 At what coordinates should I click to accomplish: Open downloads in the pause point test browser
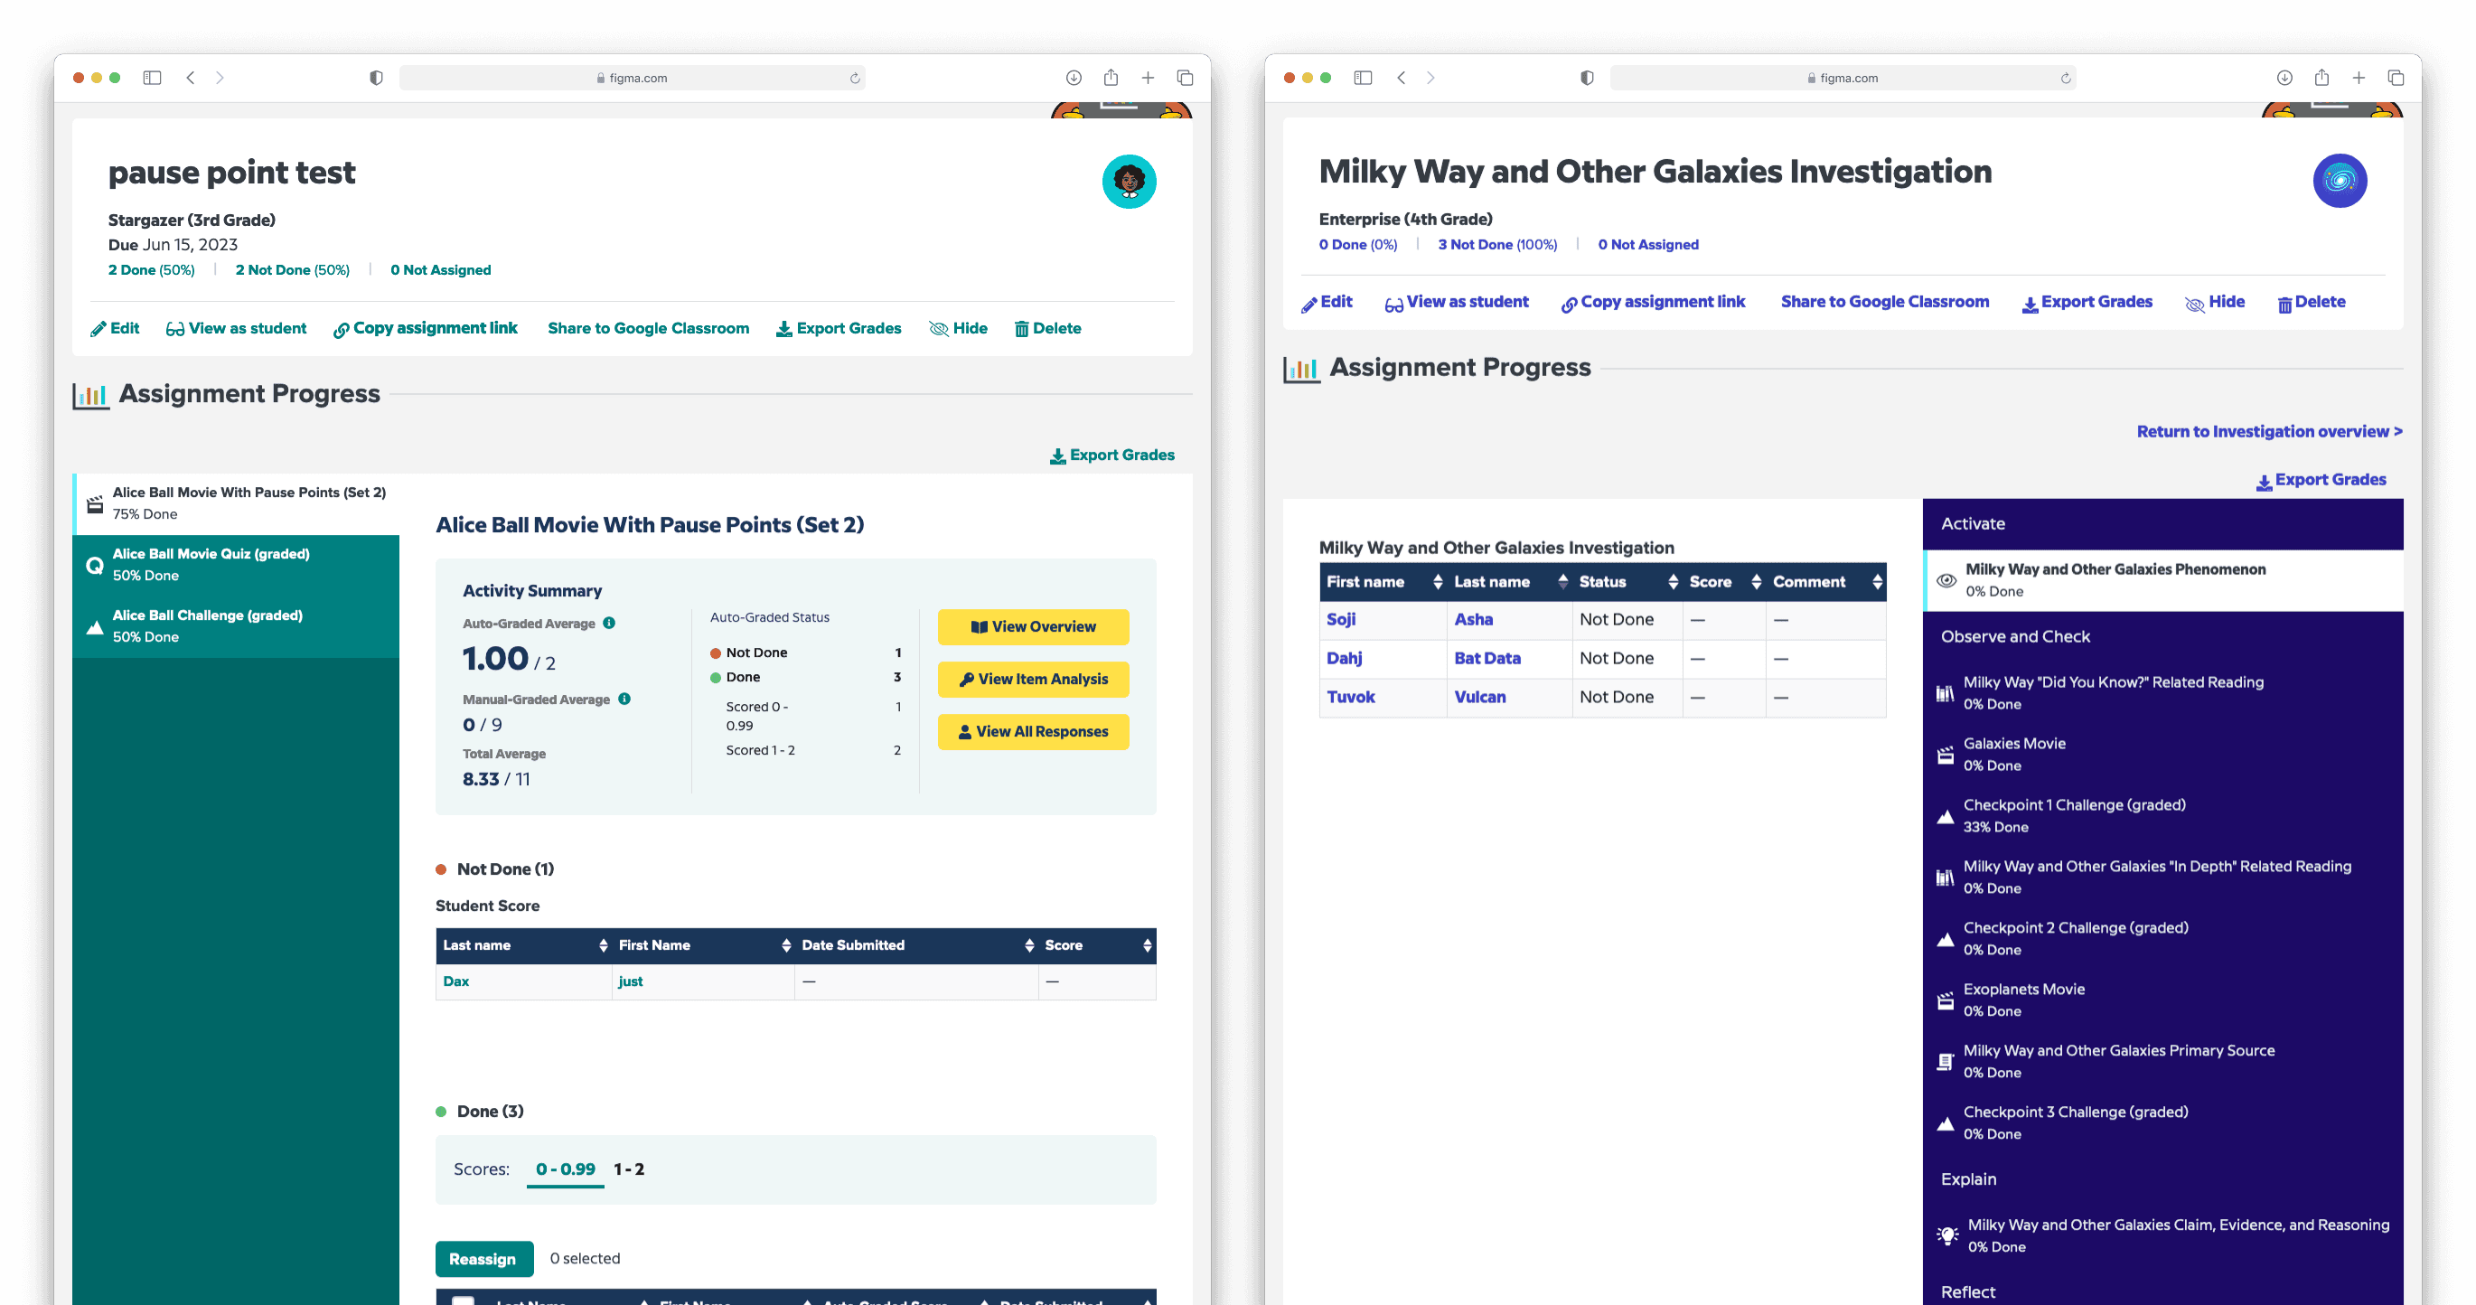1074,78
